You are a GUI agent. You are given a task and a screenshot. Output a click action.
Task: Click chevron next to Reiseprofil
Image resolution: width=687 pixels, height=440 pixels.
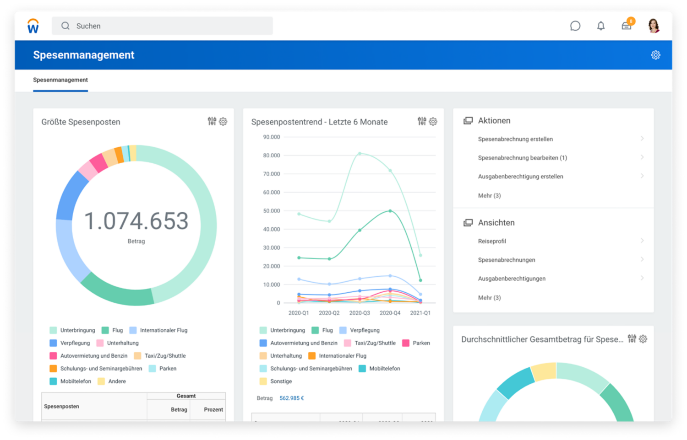point(642,241)
